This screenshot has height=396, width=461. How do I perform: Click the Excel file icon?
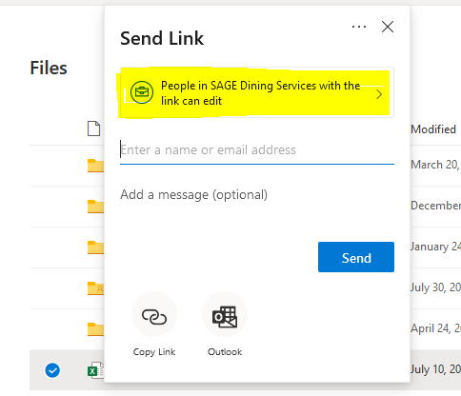(x=95, y=370)
